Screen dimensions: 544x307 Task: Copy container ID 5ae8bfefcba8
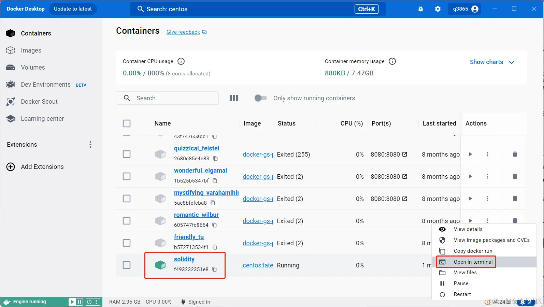[213, 203]
